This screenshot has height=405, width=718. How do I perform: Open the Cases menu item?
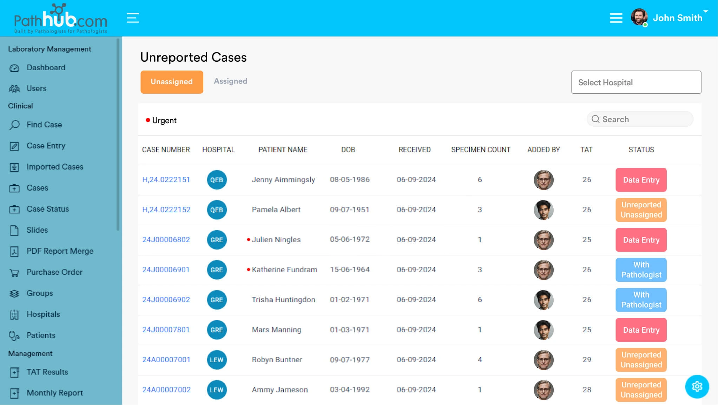[x=37, y=188]
